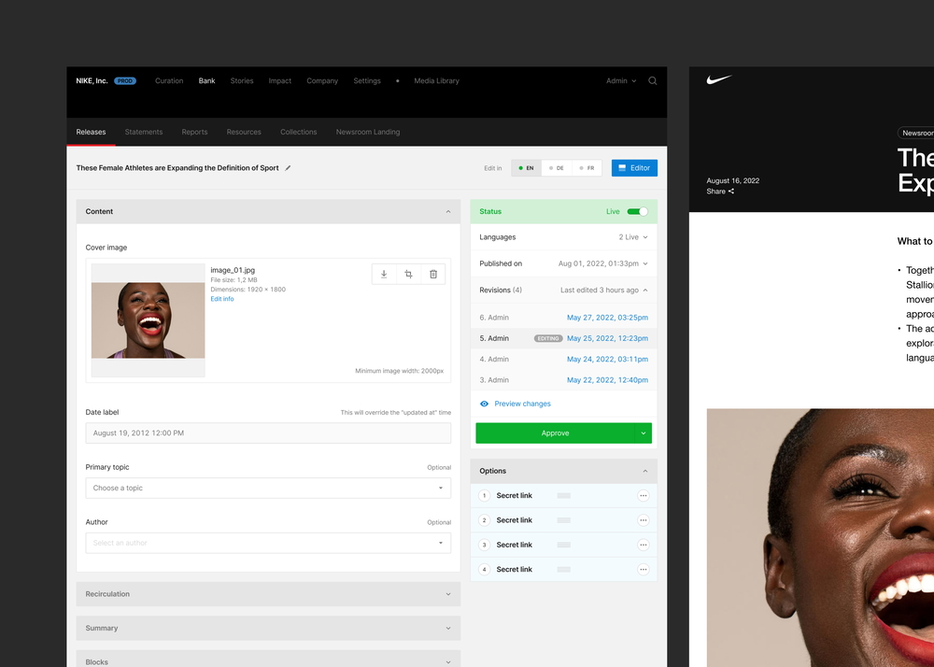
Task: Expand the Recirculation section
Action: tap(268, 594)
